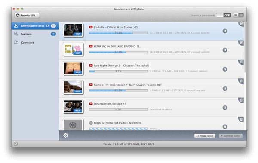Click the Pausa tutto button
Viewport: 258px width, 163px height.
tap(205, 136)
